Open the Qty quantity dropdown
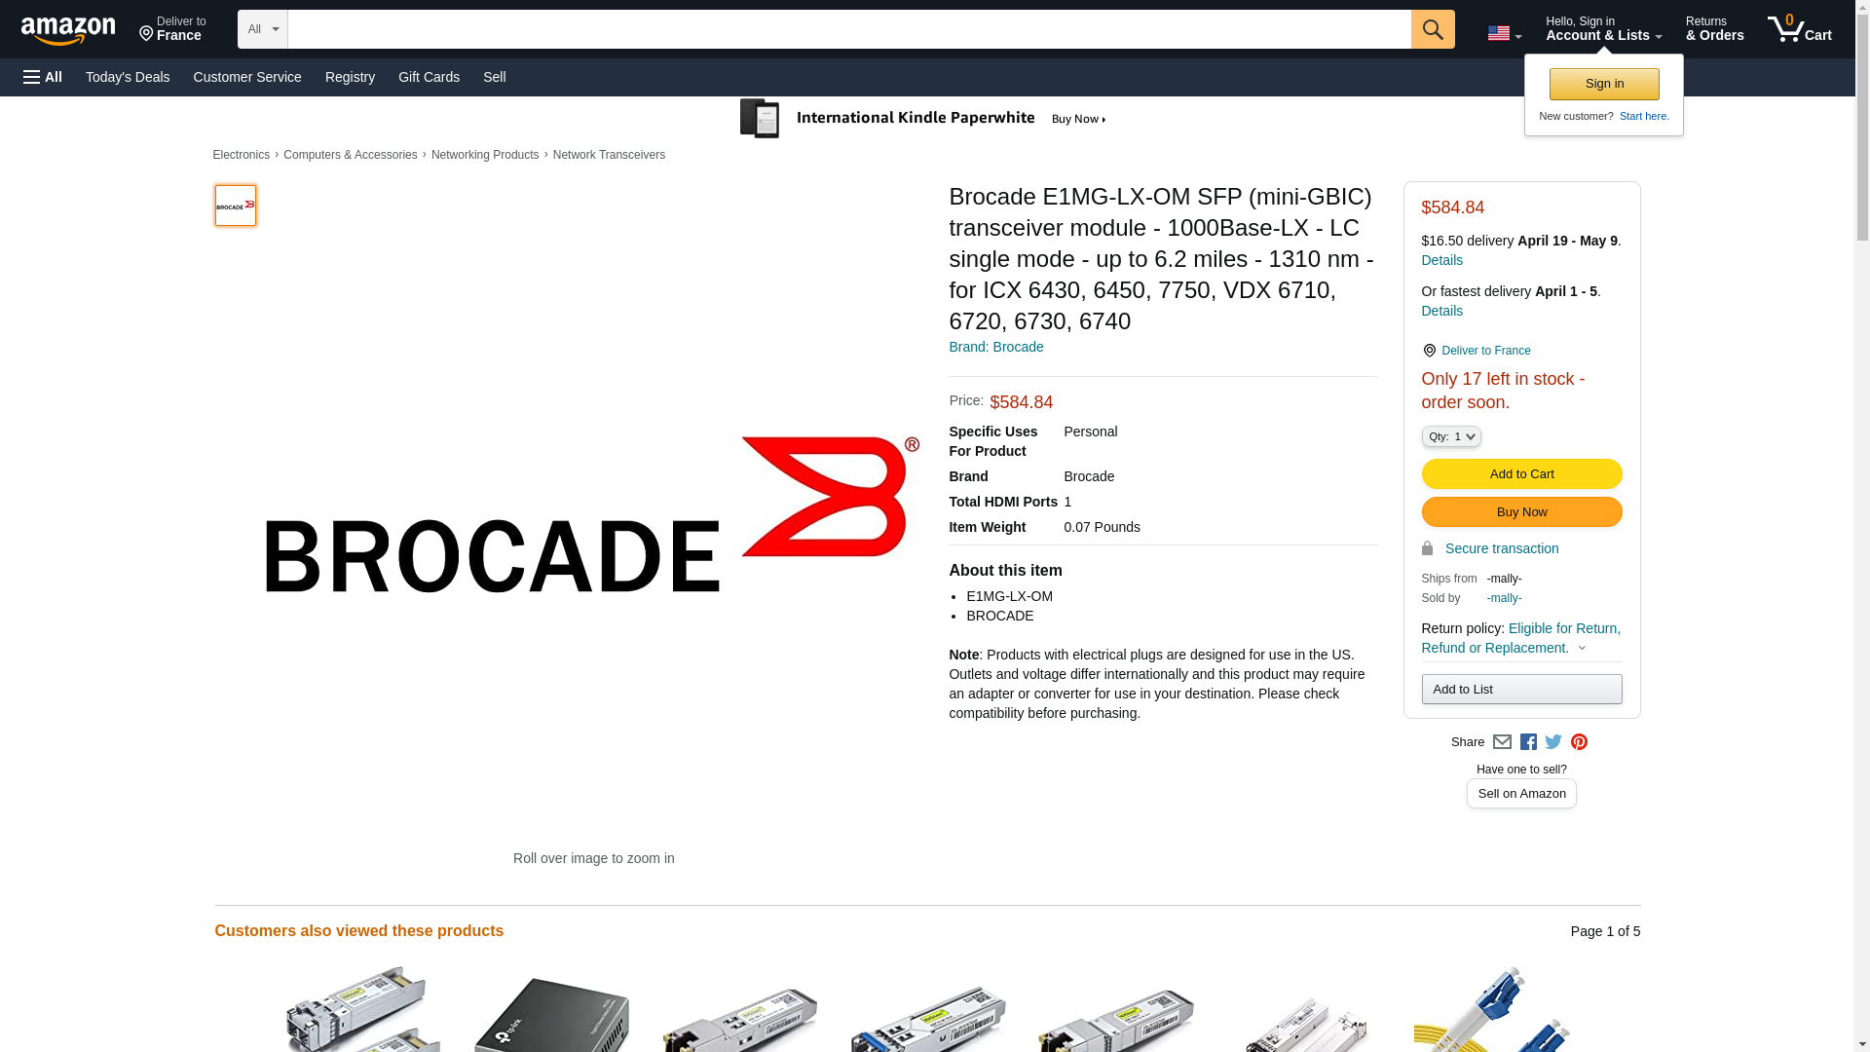The height and width of the screenshot is (1052, 1870). click(1451, 436)
